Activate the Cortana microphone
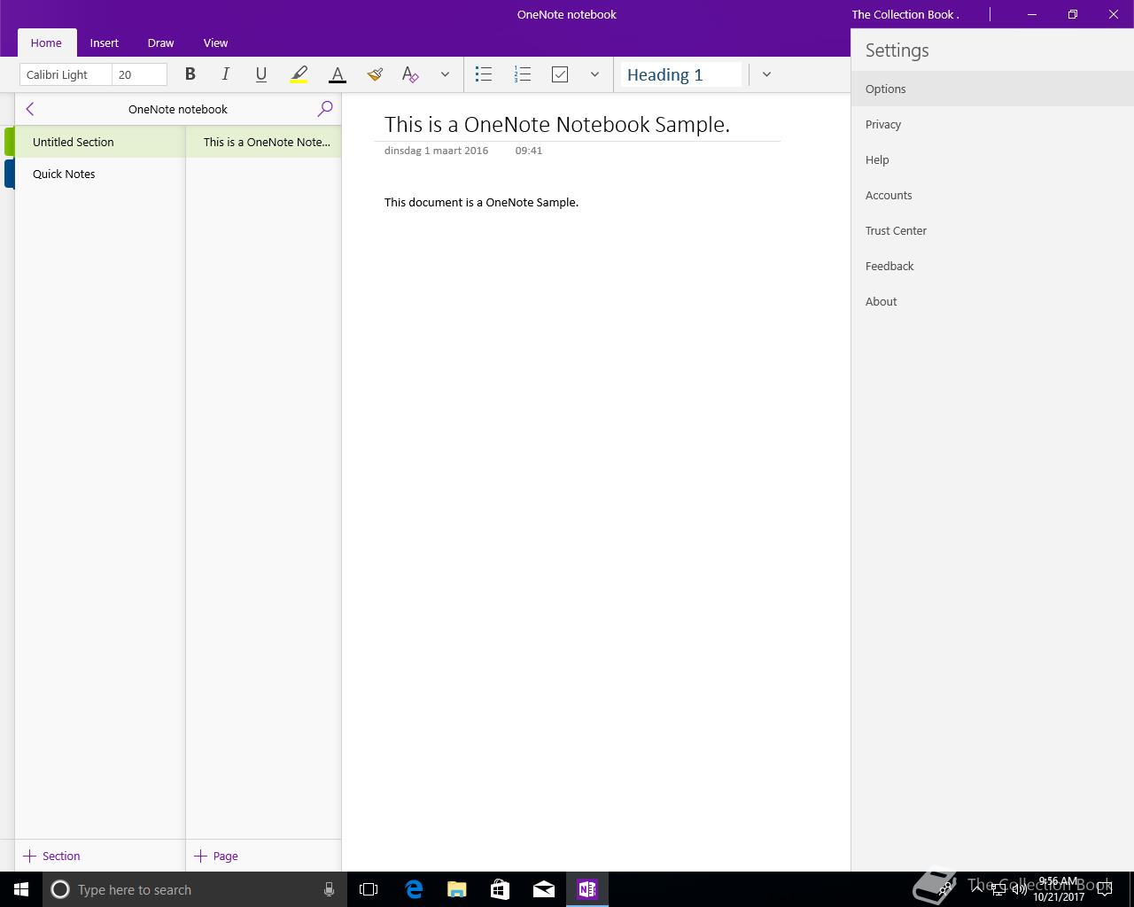 [x=329, y=889]
